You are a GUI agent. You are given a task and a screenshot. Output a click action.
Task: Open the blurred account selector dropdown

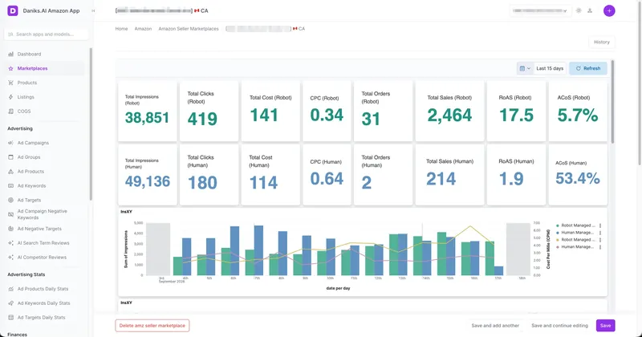pyautogui.click(x=540, y=10)
